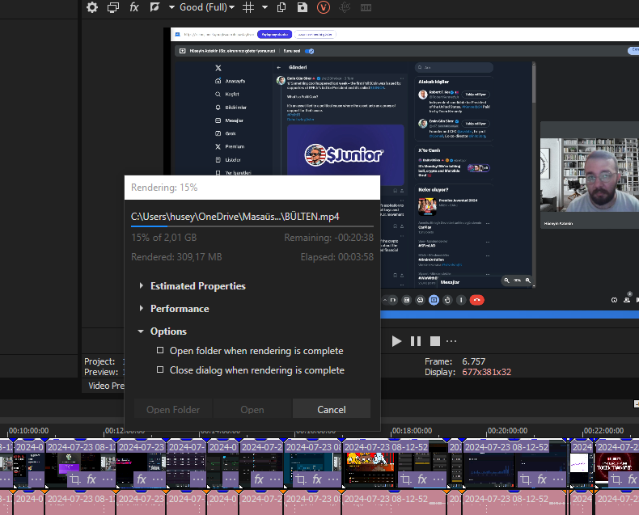Open Event FX on video clip under 00:12 mark
Image resolution: width=639 pixels, height=515 pixels.
click(x=91, y=479)
